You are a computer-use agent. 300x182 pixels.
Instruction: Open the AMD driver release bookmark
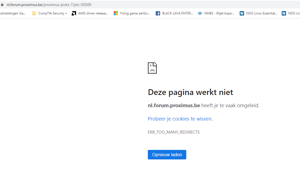90,13
